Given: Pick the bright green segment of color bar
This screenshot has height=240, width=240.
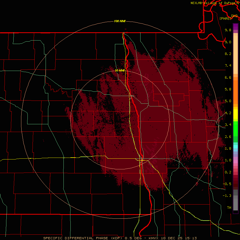Looking at the screenshot, I should coord(235,129).
